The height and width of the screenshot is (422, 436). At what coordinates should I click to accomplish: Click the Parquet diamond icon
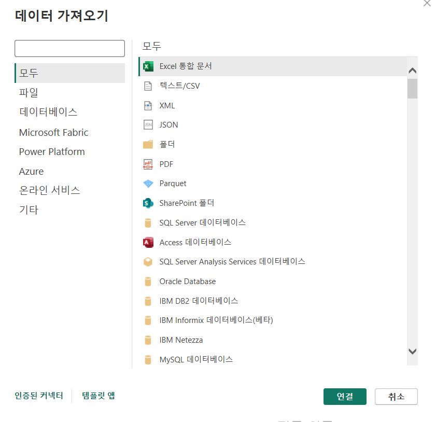click(148, 184)
